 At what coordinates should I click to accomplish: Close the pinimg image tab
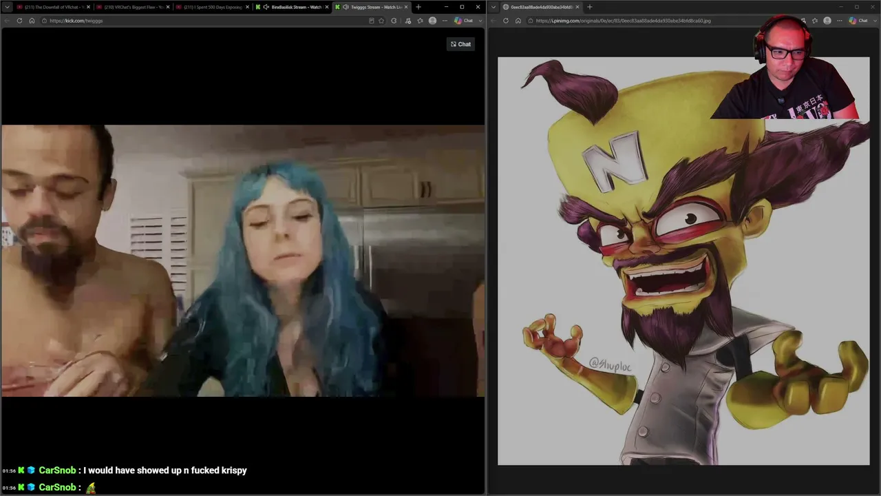(x=577, y=7)
